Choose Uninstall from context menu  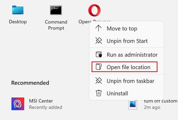pyautogui.click(x=126, y=93)
